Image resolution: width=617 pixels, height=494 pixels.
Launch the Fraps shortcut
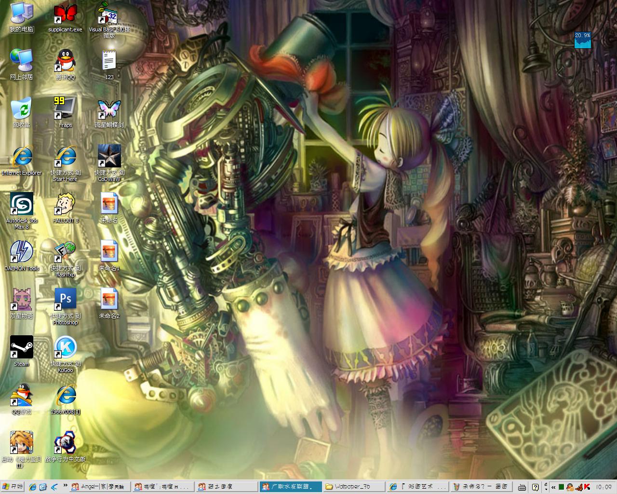pos(65,112)
